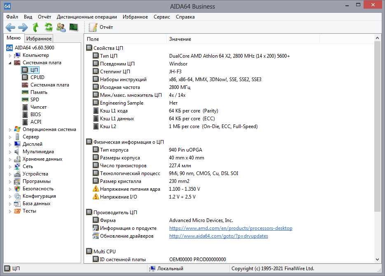Open the remote users manager icon

coord(61,27)
